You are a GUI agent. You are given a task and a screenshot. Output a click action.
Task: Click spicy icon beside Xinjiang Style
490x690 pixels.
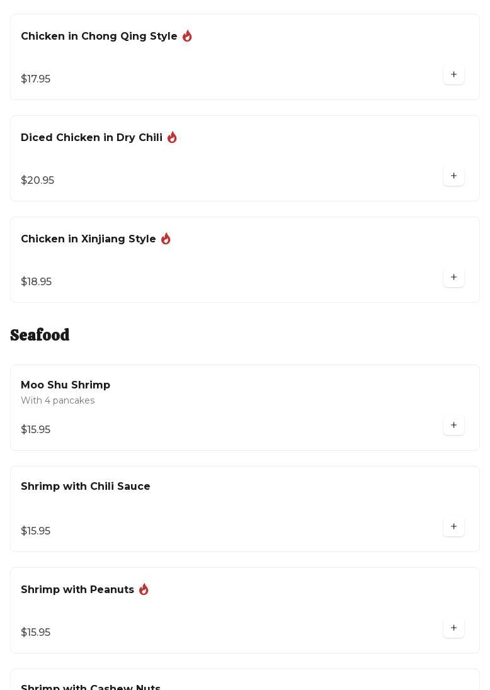click(166, 239)
